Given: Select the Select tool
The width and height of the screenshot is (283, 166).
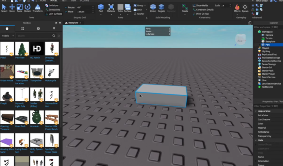Looking at the screenshot, I should 4,8.
